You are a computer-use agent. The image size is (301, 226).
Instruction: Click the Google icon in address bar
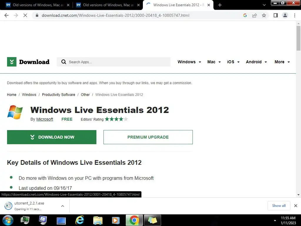[x=245, y=15]
